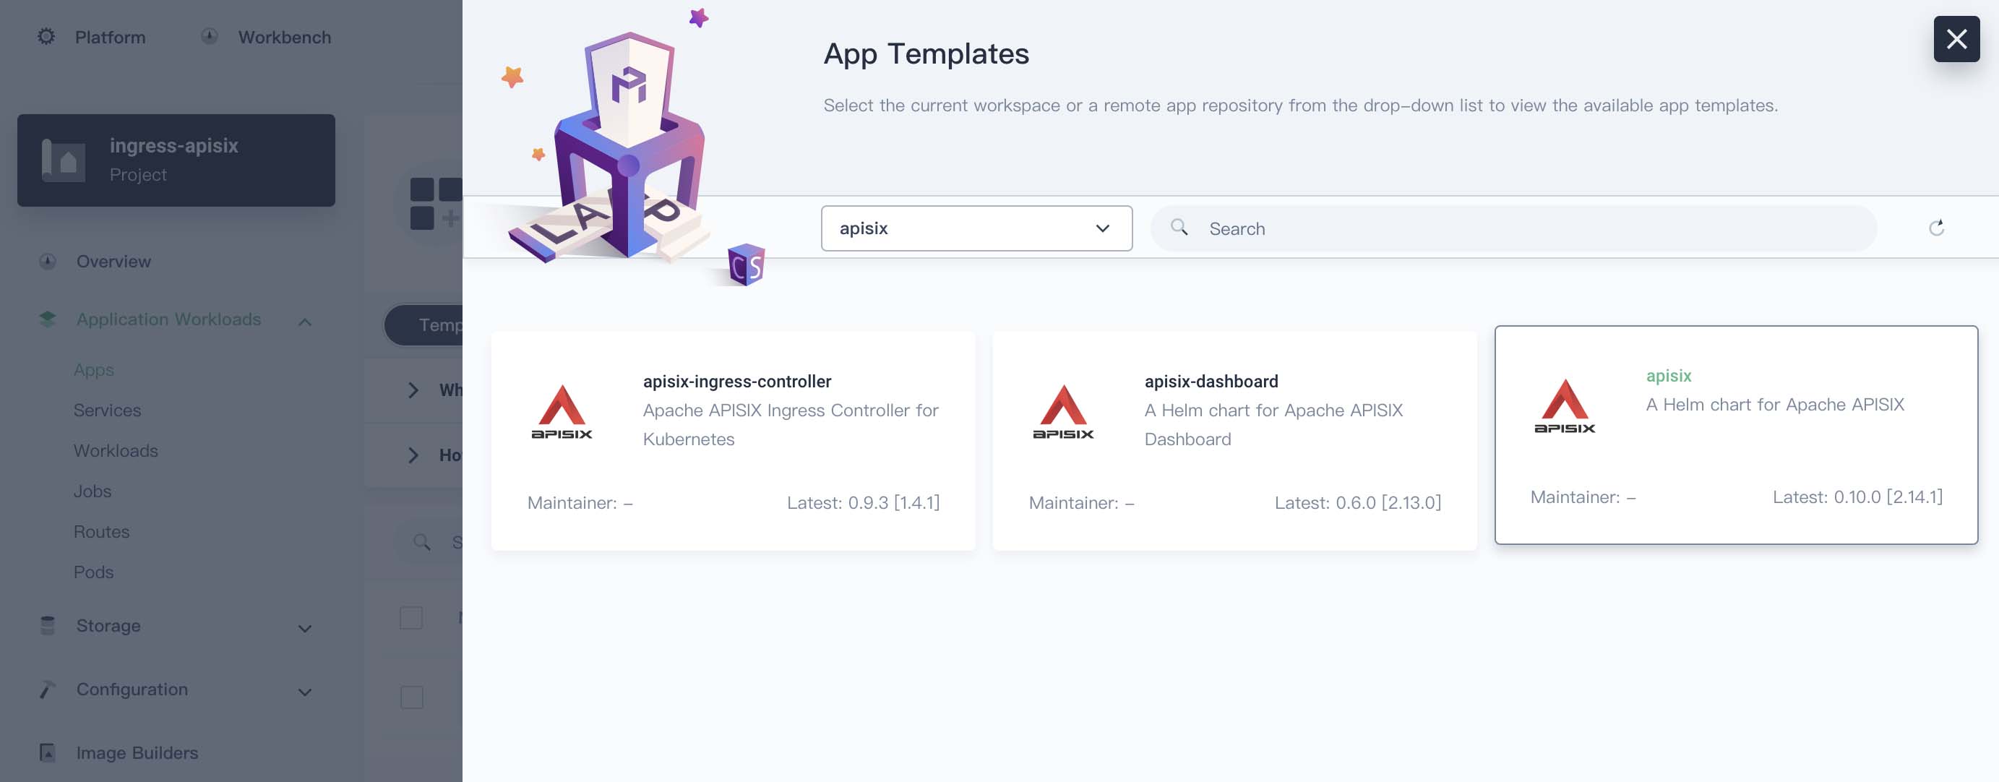Click the apisix-dashboard APISIX logo
The image size is (1999, 782).
coord(1062,412)
